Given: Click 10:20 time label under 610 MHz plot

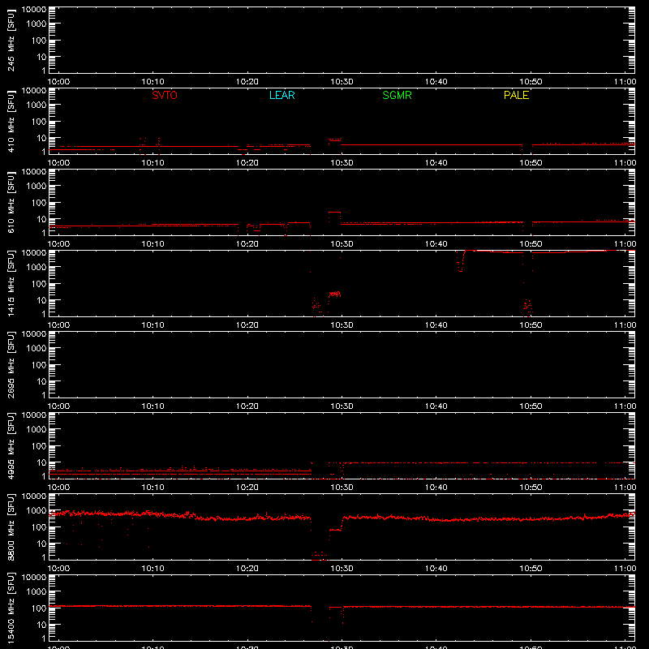Looking at the screenshot, I should [x=247, y=244].
